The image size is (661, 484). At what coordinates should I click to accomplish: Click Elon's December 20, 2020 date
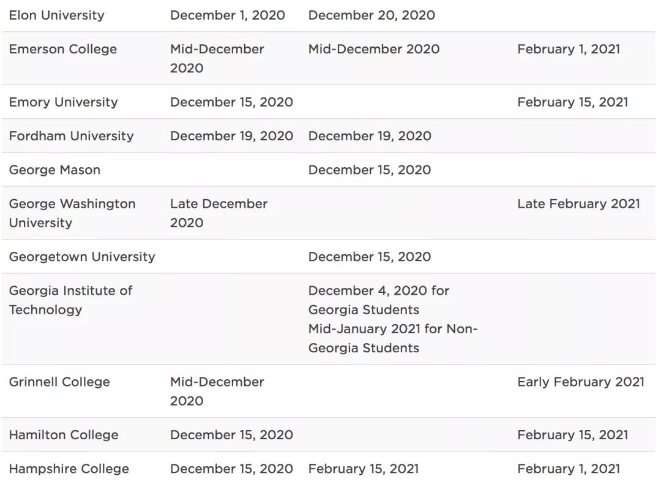point(372,15)
